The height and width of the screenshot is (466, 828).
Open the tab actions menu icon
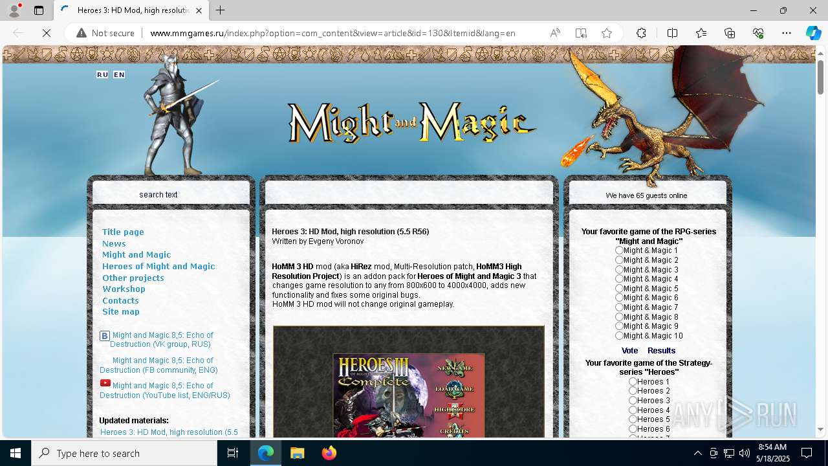point(39,10)
